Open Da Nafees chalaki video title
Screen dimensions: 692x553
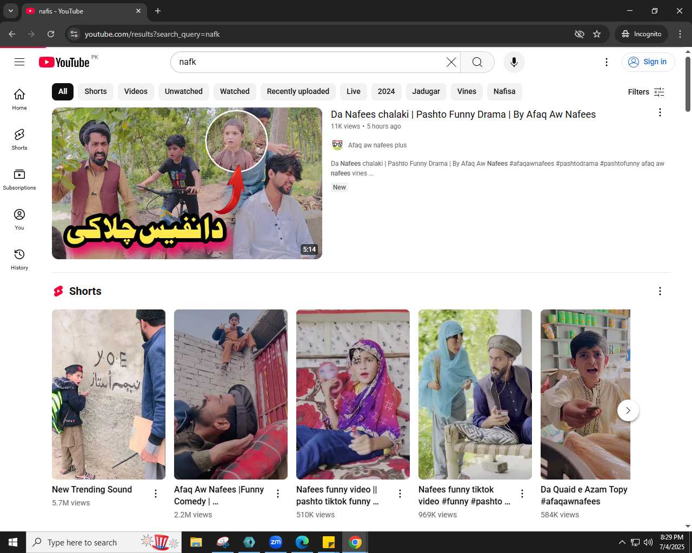coord(463,114)
